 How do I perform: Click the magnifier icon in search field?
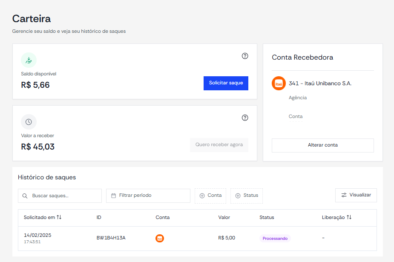click(25, 196)
